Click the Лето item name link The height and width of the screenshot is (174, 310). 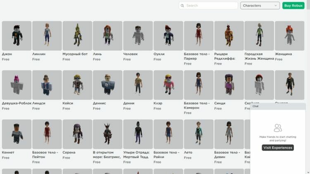click(188, 153)
